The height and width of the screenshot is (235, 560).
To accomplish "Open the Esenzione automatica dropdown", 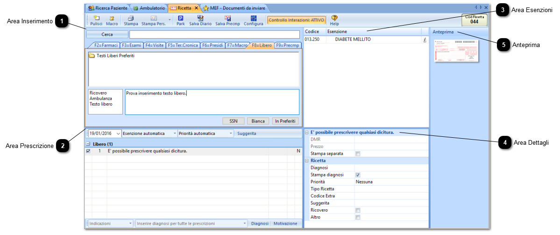I will pos(175,134).
